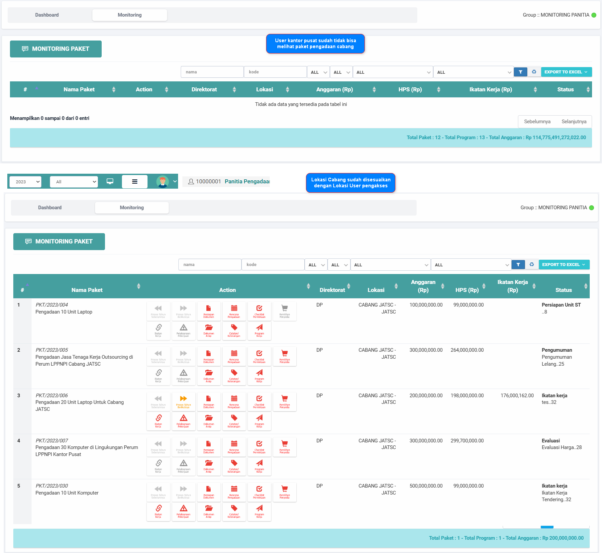Click orange Proses Tahun Berikutnya for PKT/2023/006
Viewport: 602px width, 553px height.
click(x=183, y=402)
